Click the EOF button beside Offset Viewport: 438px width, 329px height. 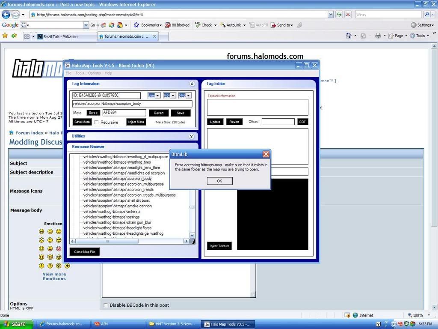point(302,122)
